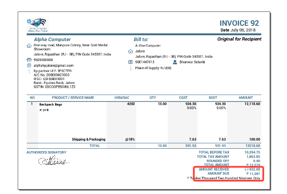
Task: Open the alphahpjalore@gmail.com email address
Action: click(51, 65)
